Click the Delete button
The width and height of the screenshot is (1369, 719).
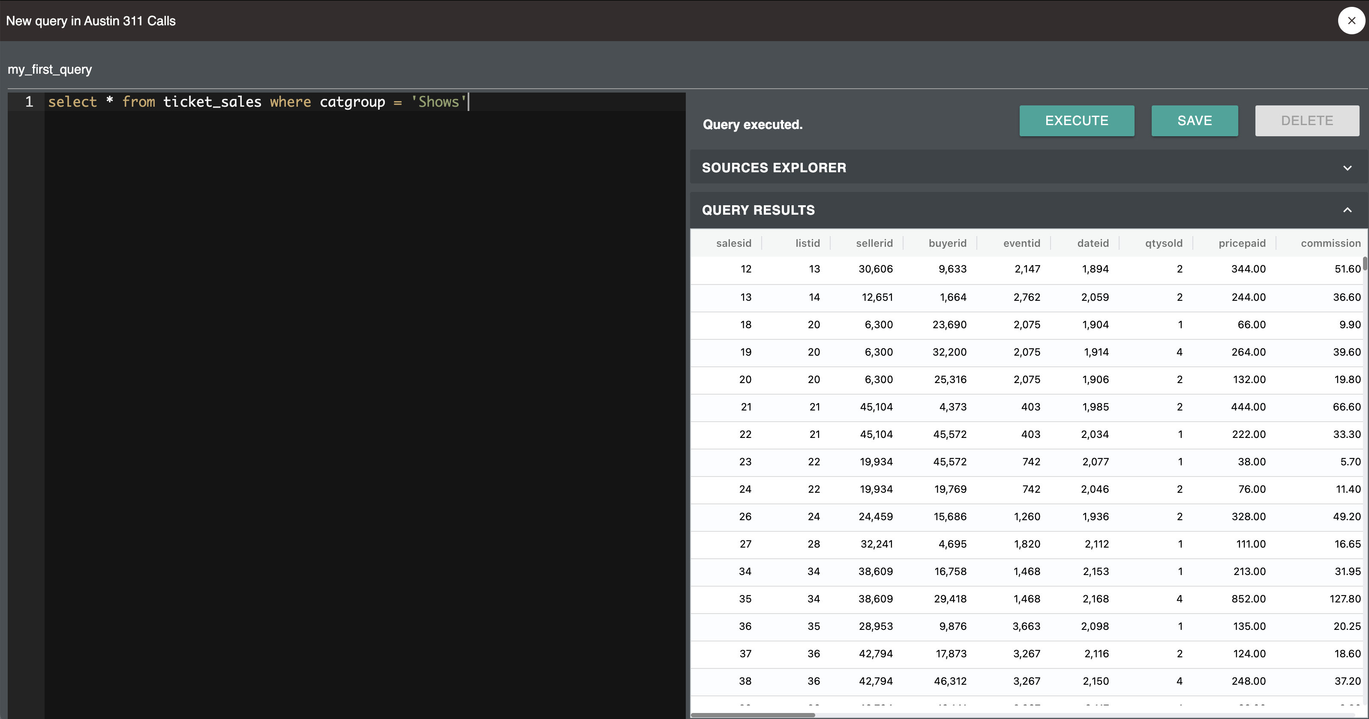pos(1307,121)
